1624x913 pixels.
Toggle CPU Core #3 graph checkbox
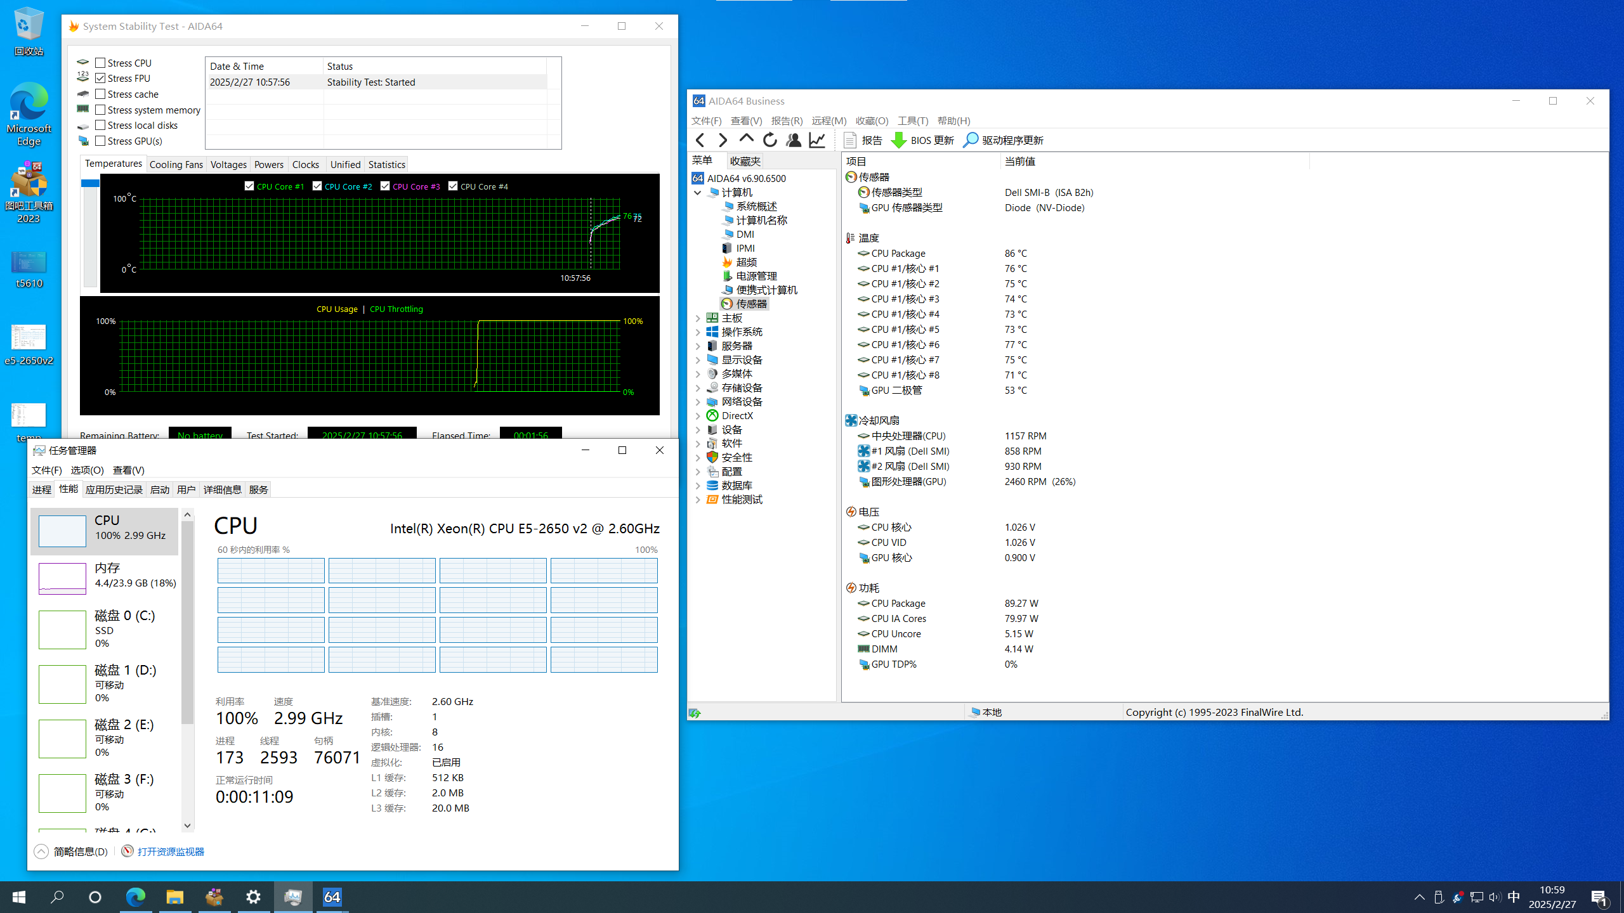pos(385,186)
